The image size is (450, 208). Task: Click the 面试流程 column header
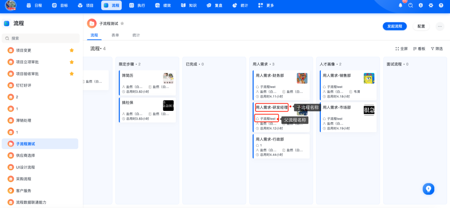tap(397, 64)
